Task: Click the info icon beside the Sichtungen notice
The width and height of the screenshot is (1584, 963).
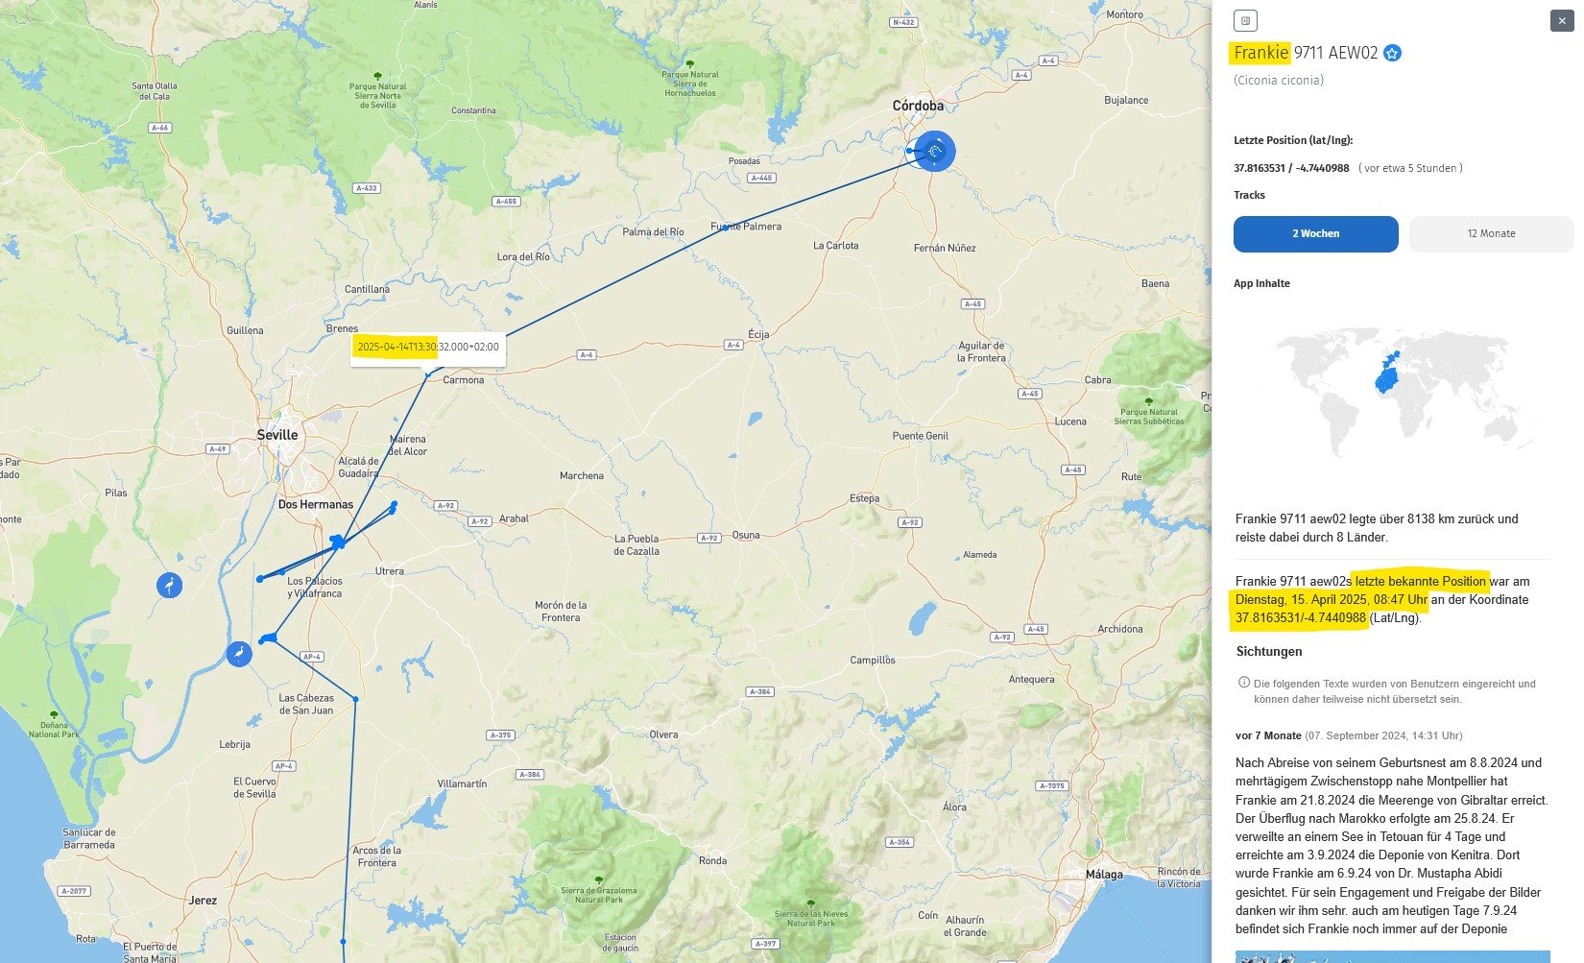Action: [x=1244, y=683]
